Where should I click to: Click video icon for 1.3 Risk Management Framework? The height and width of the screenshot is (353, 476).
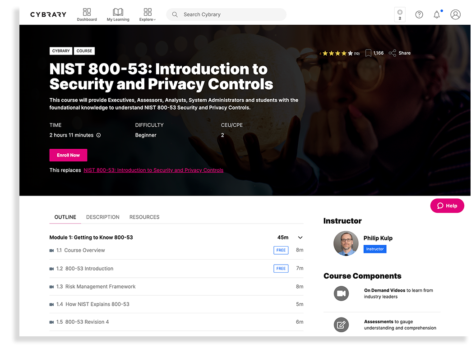pos(51,287)
